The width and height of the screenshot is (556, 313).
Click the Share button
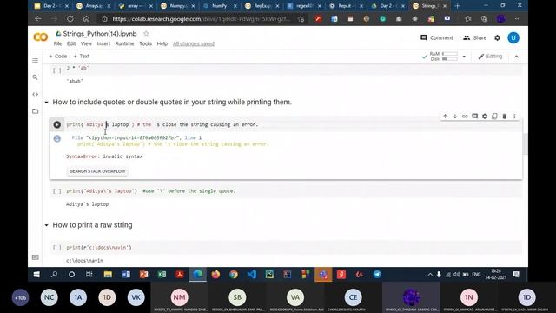point(475,37)
